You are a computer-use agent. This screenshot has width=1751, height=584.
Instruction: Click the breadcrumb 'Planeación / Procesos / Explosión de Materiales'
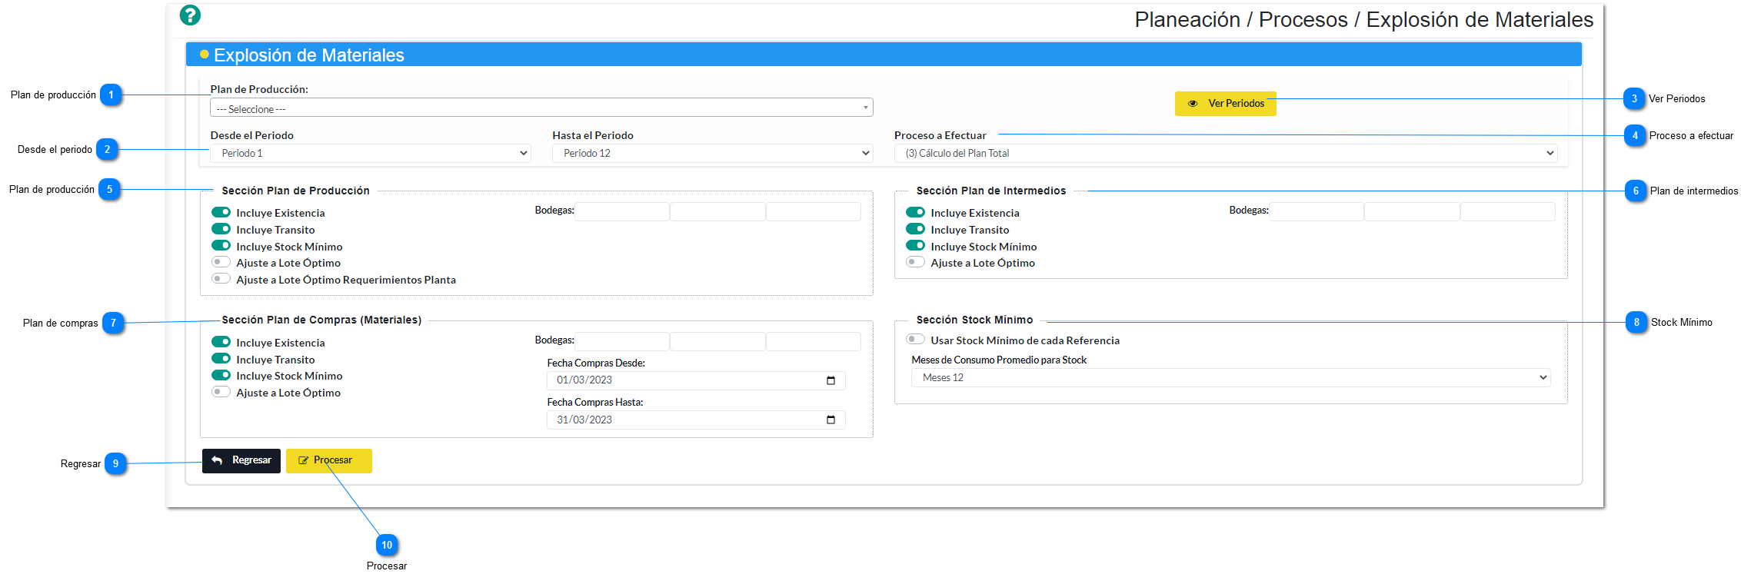[x=1363, y=19]
